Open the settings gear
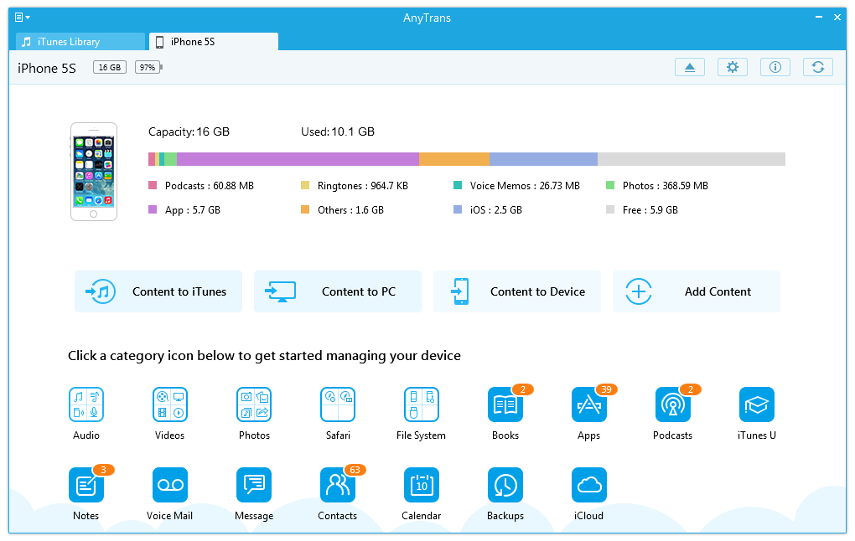This screenshot has width=855, height=541. tap(733, 67)
